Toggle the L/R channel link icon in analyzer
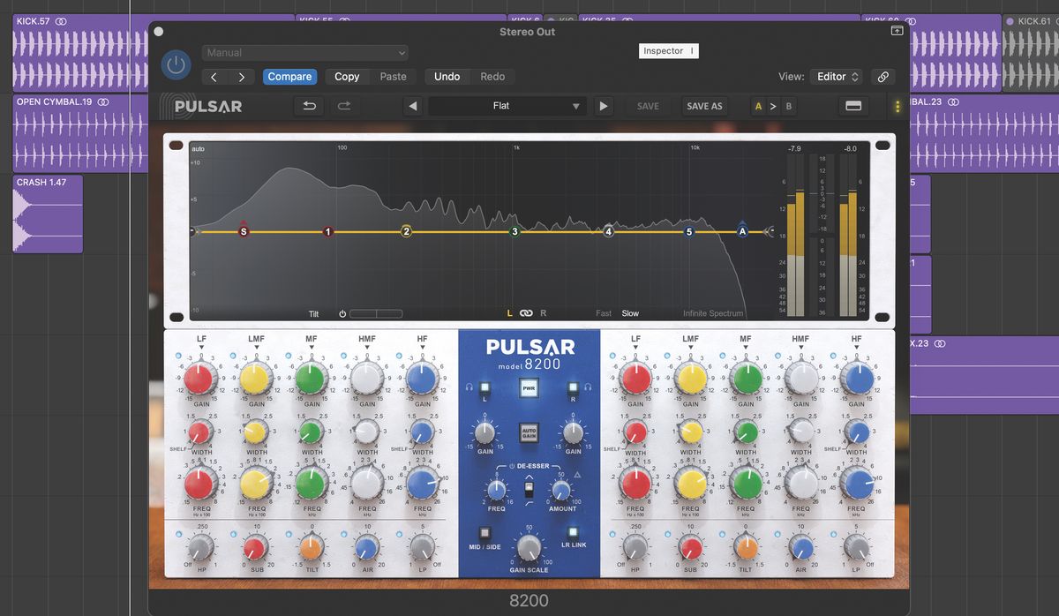1059x616 pixels. pos(527,313)
